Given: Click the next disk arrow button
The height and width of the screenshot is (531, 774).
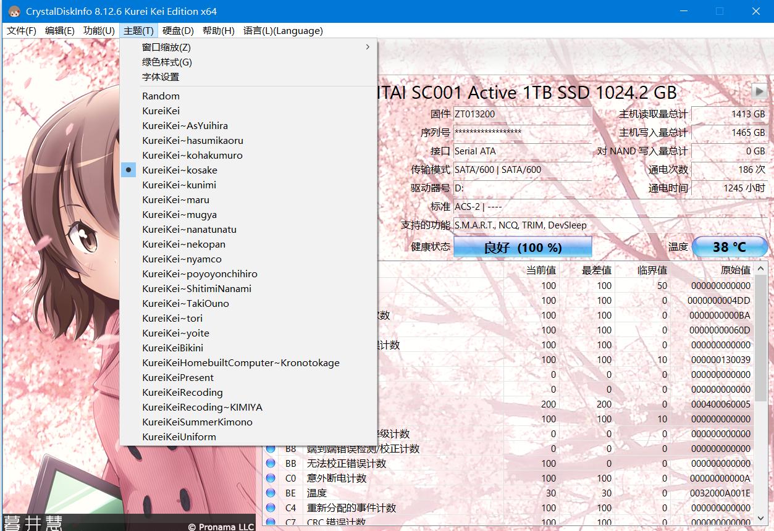Looking at the screenshot, I should tap(759, 91).
